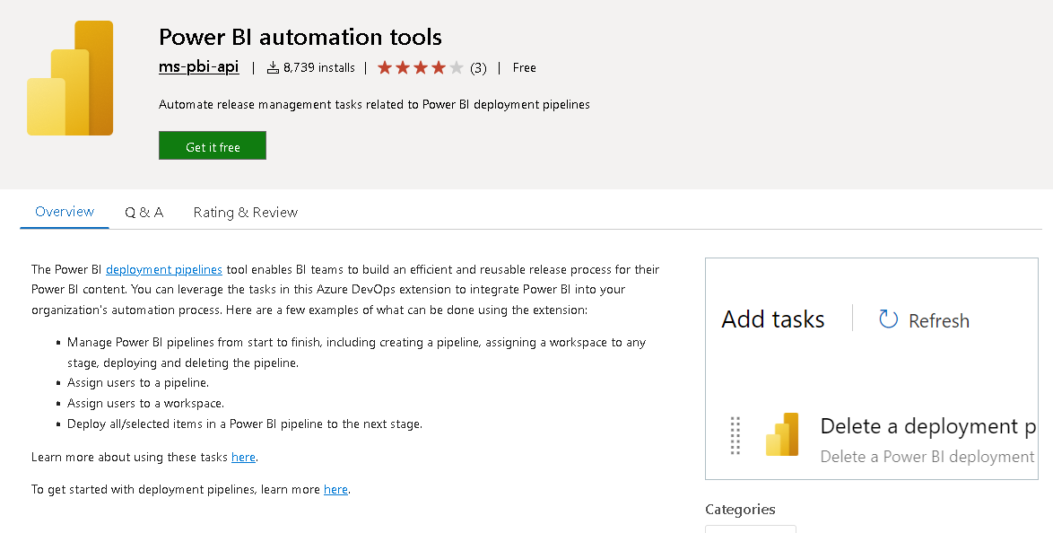Screen dimensions: 1053x533
Task: Open the ms-pbi-api publisher link
Action: pyautogui.click(x=198, y=67)
